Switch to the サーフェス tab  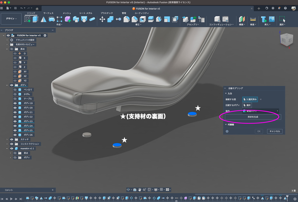pos(48,13)
